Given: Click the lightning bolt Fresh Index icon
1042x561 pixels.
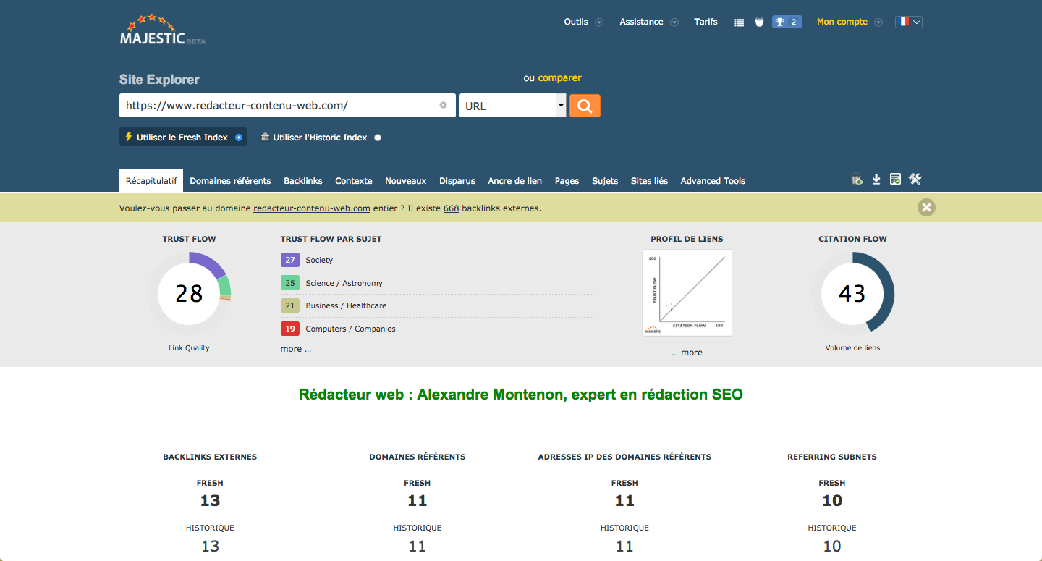Looking at the screenshot, I should tap(129, 137).
